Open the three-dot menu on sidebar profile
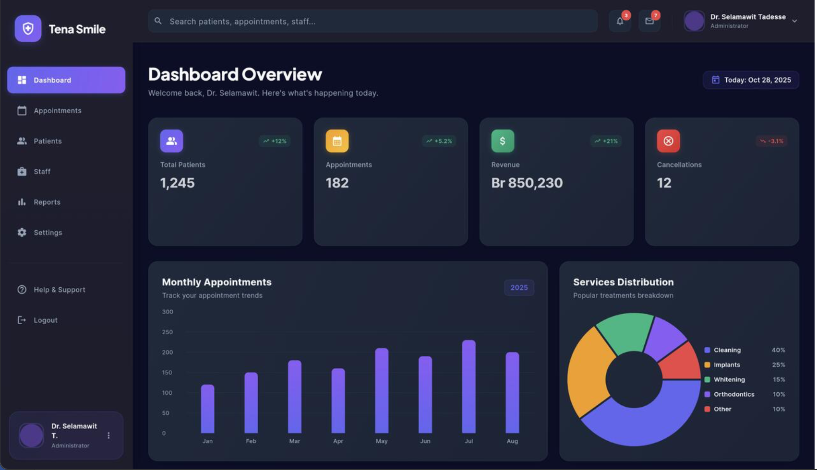The height and width of the screenshot is (470, 817). tap(108, 435)
